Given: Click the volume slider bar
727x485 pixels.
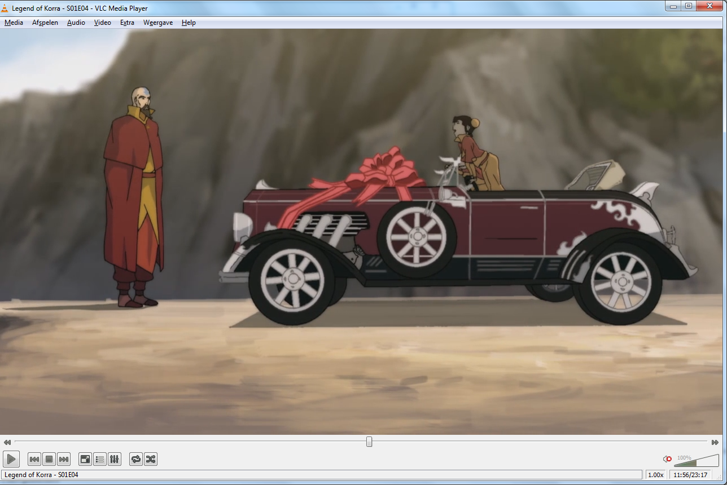Looking at the screenshot, I should [x=697, y=461].
